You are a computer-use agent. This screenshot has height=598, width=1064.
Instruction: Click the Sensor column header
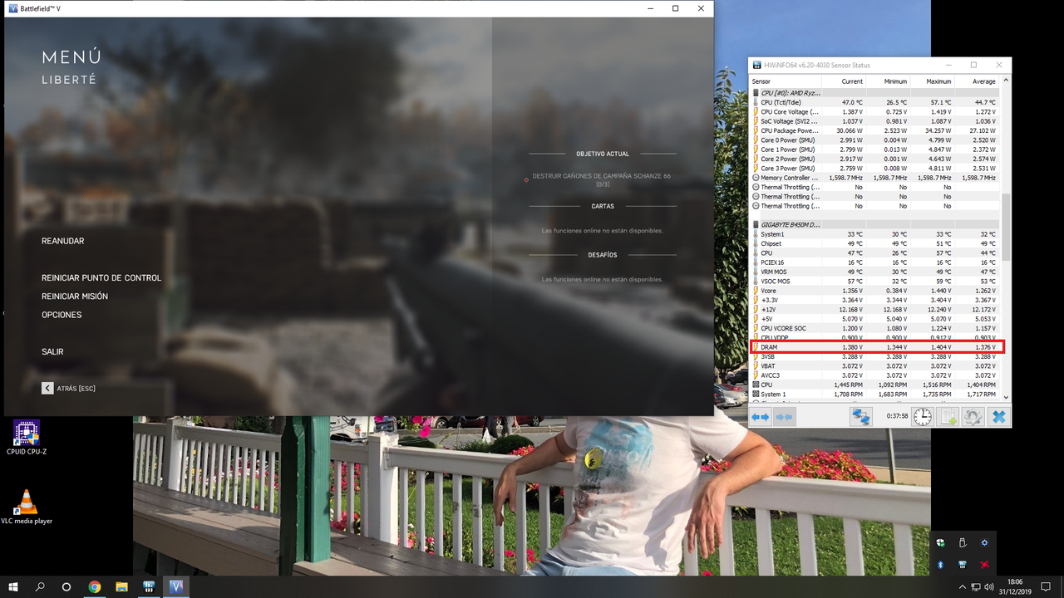786,81
